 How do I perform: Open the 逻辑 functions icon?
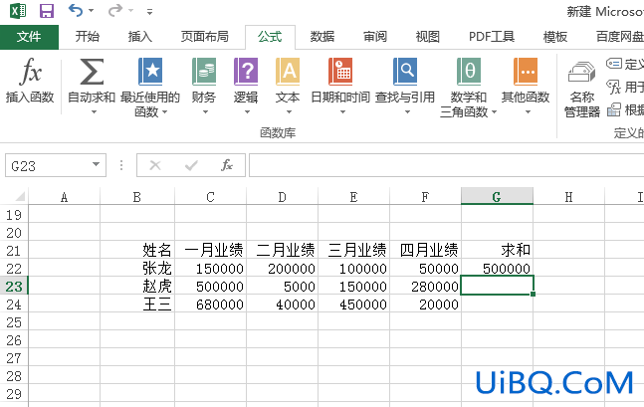(246, 72)
